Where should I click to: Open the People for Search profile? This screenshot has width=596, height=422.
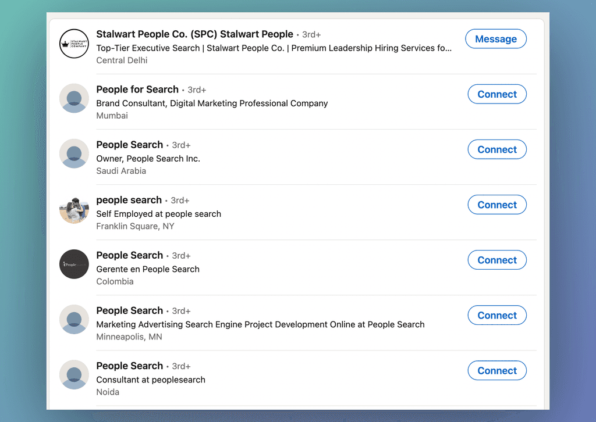coord(137,90)
